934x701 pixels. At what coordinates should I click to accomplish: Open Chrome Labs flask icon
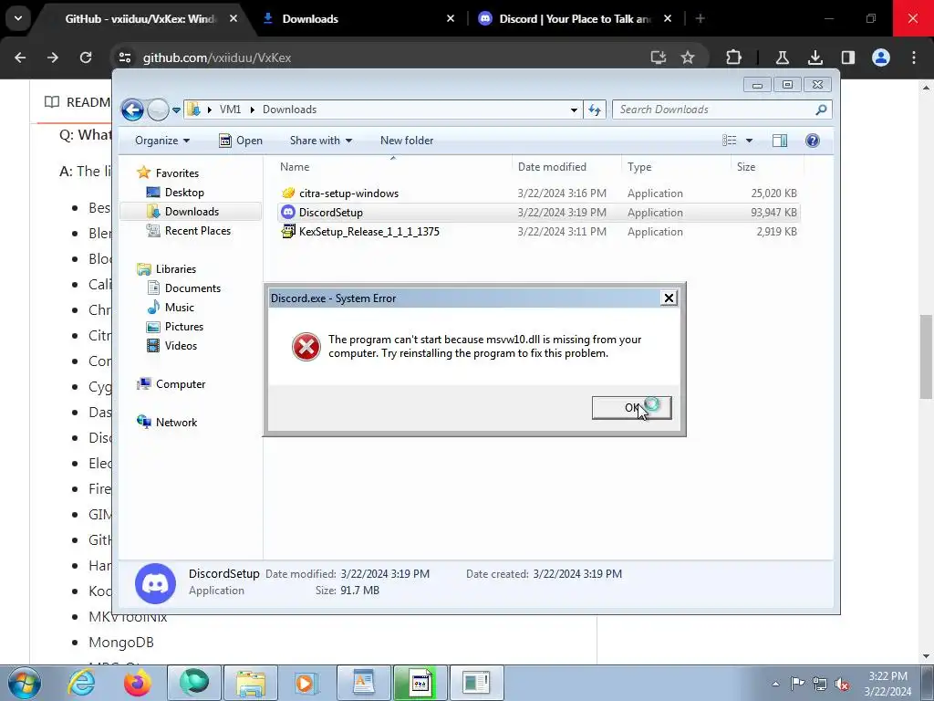782,58
